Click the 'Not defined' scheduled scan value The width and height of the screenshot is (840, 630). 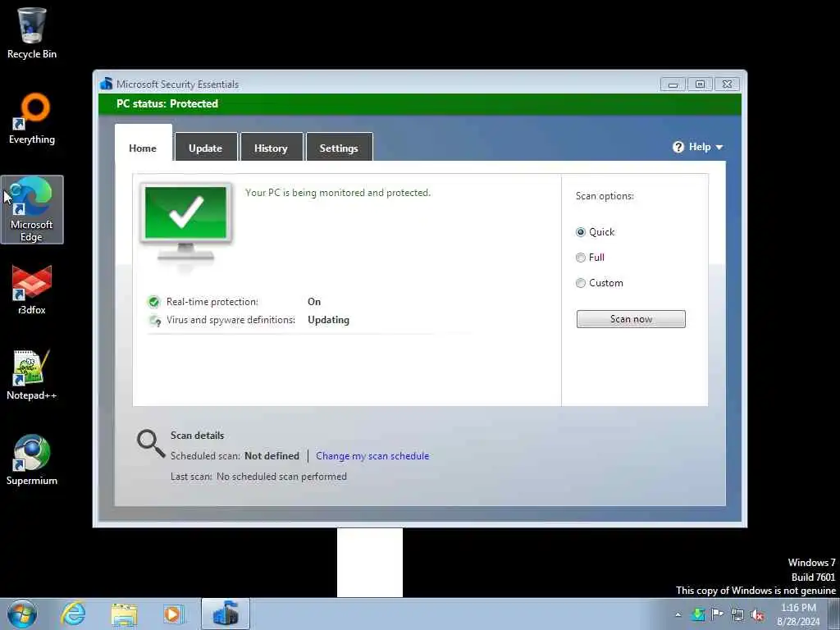coord(272,456)
